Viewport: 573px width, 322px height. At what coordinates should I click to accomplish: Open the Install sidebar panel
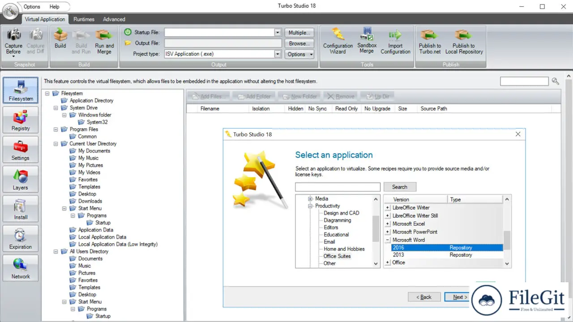tap(21, 209)
